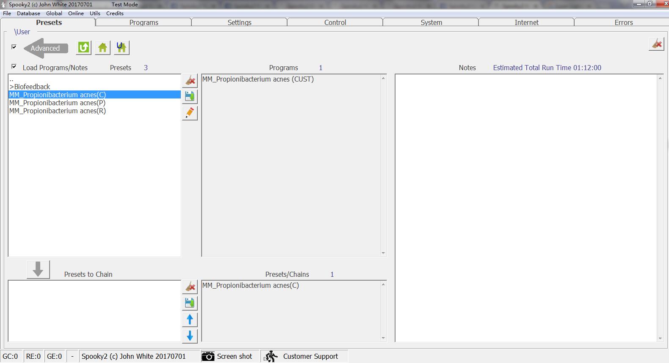This screenshot has width=669, height=363.
Task: Go up via the '..' parent folder entry
Action: click(x=11, y=79)
